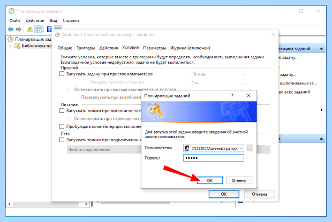Click the up-folder toolbar icon

coord(30,29)
